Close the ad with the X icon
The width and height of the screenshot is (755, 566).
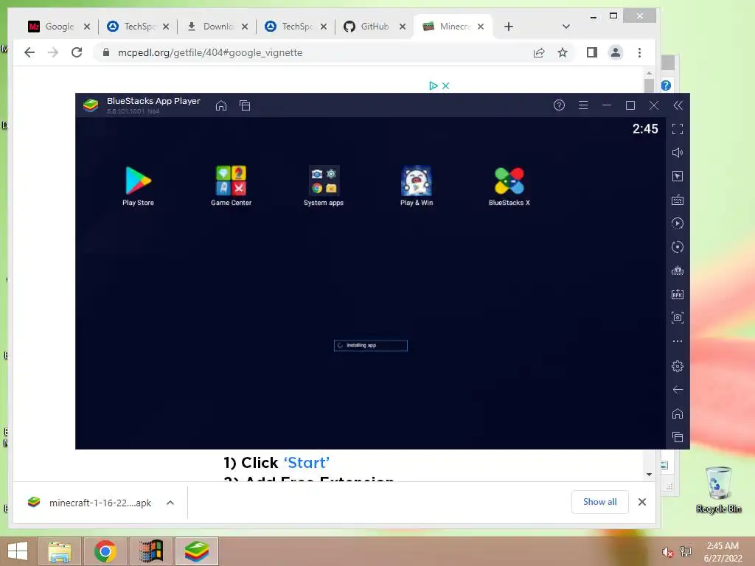446,85
